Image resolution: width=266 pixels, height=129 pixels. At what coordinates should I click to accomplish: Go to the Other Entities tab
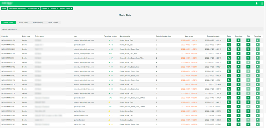click(x=53, y=23)
